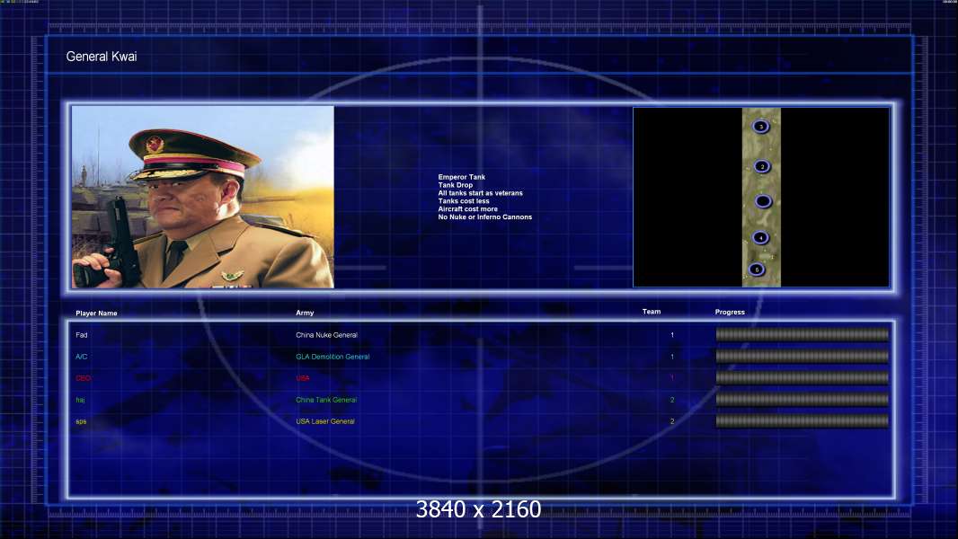Click Fad's loading progress bar
This screenshot has height=539, width=958.
[803, 334]
